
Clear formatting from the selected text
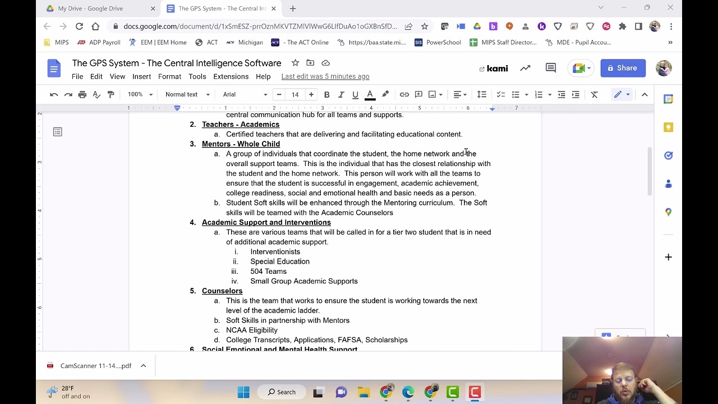click(594, 94)
